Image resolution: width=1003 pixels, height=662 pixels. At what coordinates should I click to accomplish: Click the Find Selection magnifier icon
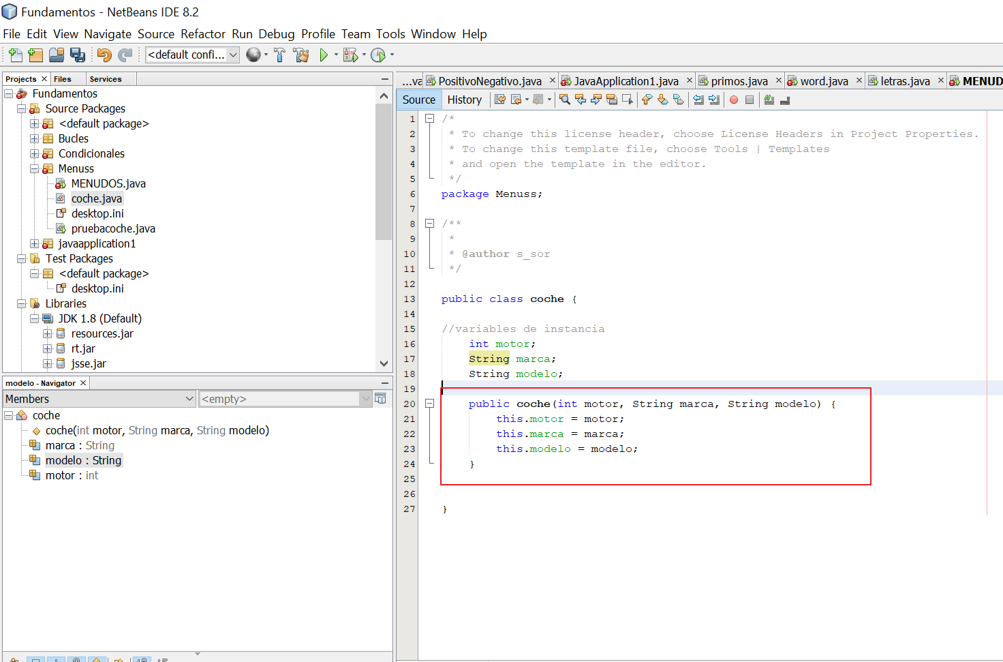pyautogui.click(x=565, y=100)
